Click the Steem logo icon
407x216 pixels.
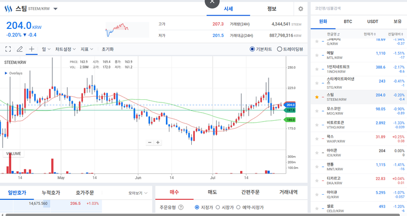8,9
